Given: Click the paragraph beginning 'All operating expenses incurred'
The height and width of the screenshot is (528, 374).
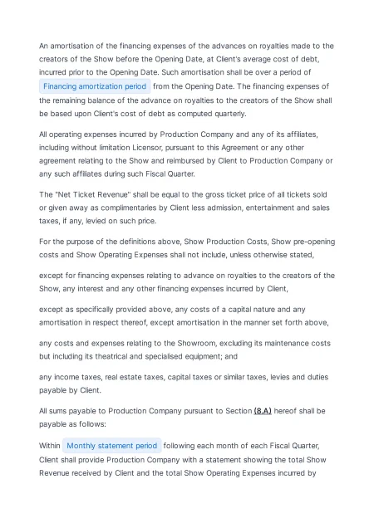Looking at the screenshot, I should pos(186,154).
